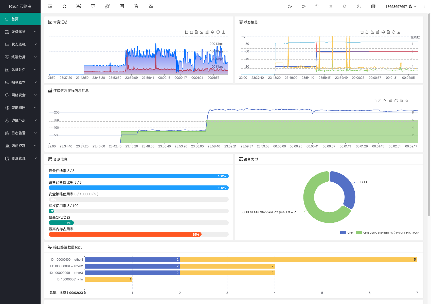Download the bandwidth summary chart as image
Viewport: 431px width, 304px height.
(223, 32)
